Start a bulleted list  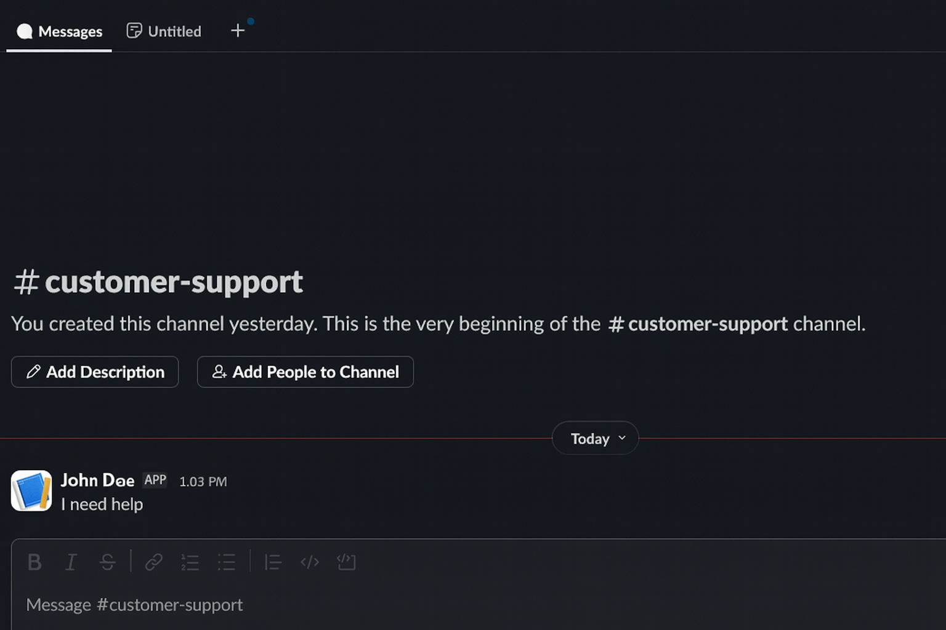(x=226, y=562)
